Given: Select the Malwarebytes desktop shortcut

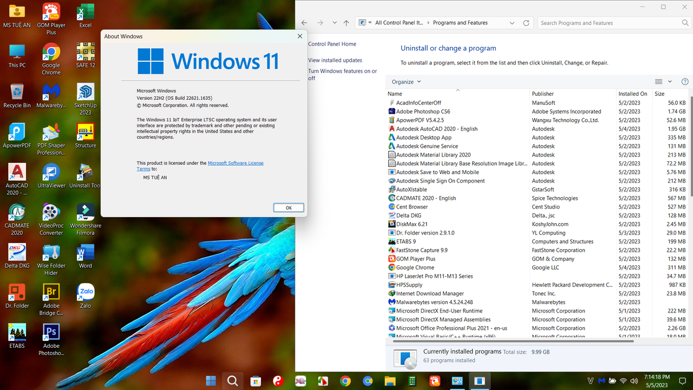Looking at the screenshot, I should [x=51, y=95].
